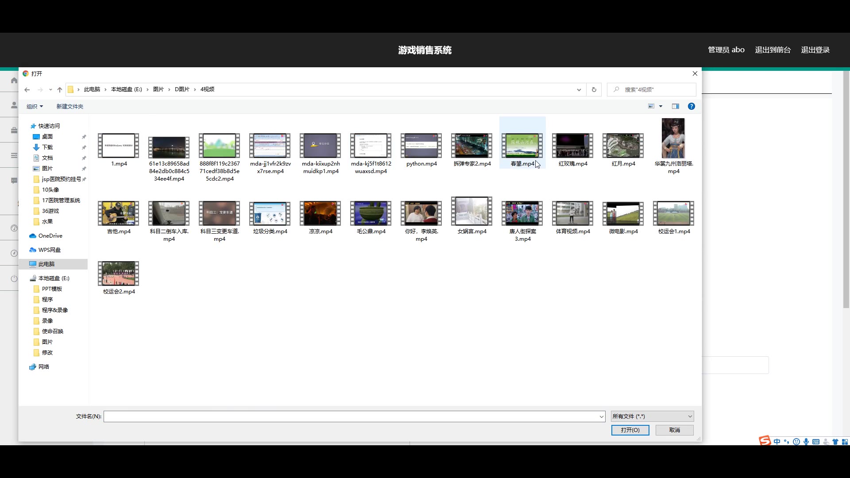Open WPS网盘 in navigation pane
This screenshot has height=478, width=850.
(49, 250)
